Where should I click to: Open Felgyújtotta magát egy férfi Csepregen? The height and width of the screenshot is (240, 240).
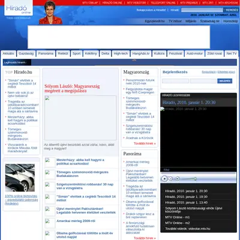140,91
